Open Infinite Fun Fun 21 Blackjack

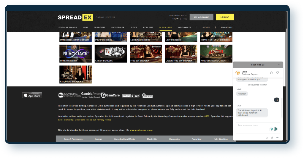216,37
